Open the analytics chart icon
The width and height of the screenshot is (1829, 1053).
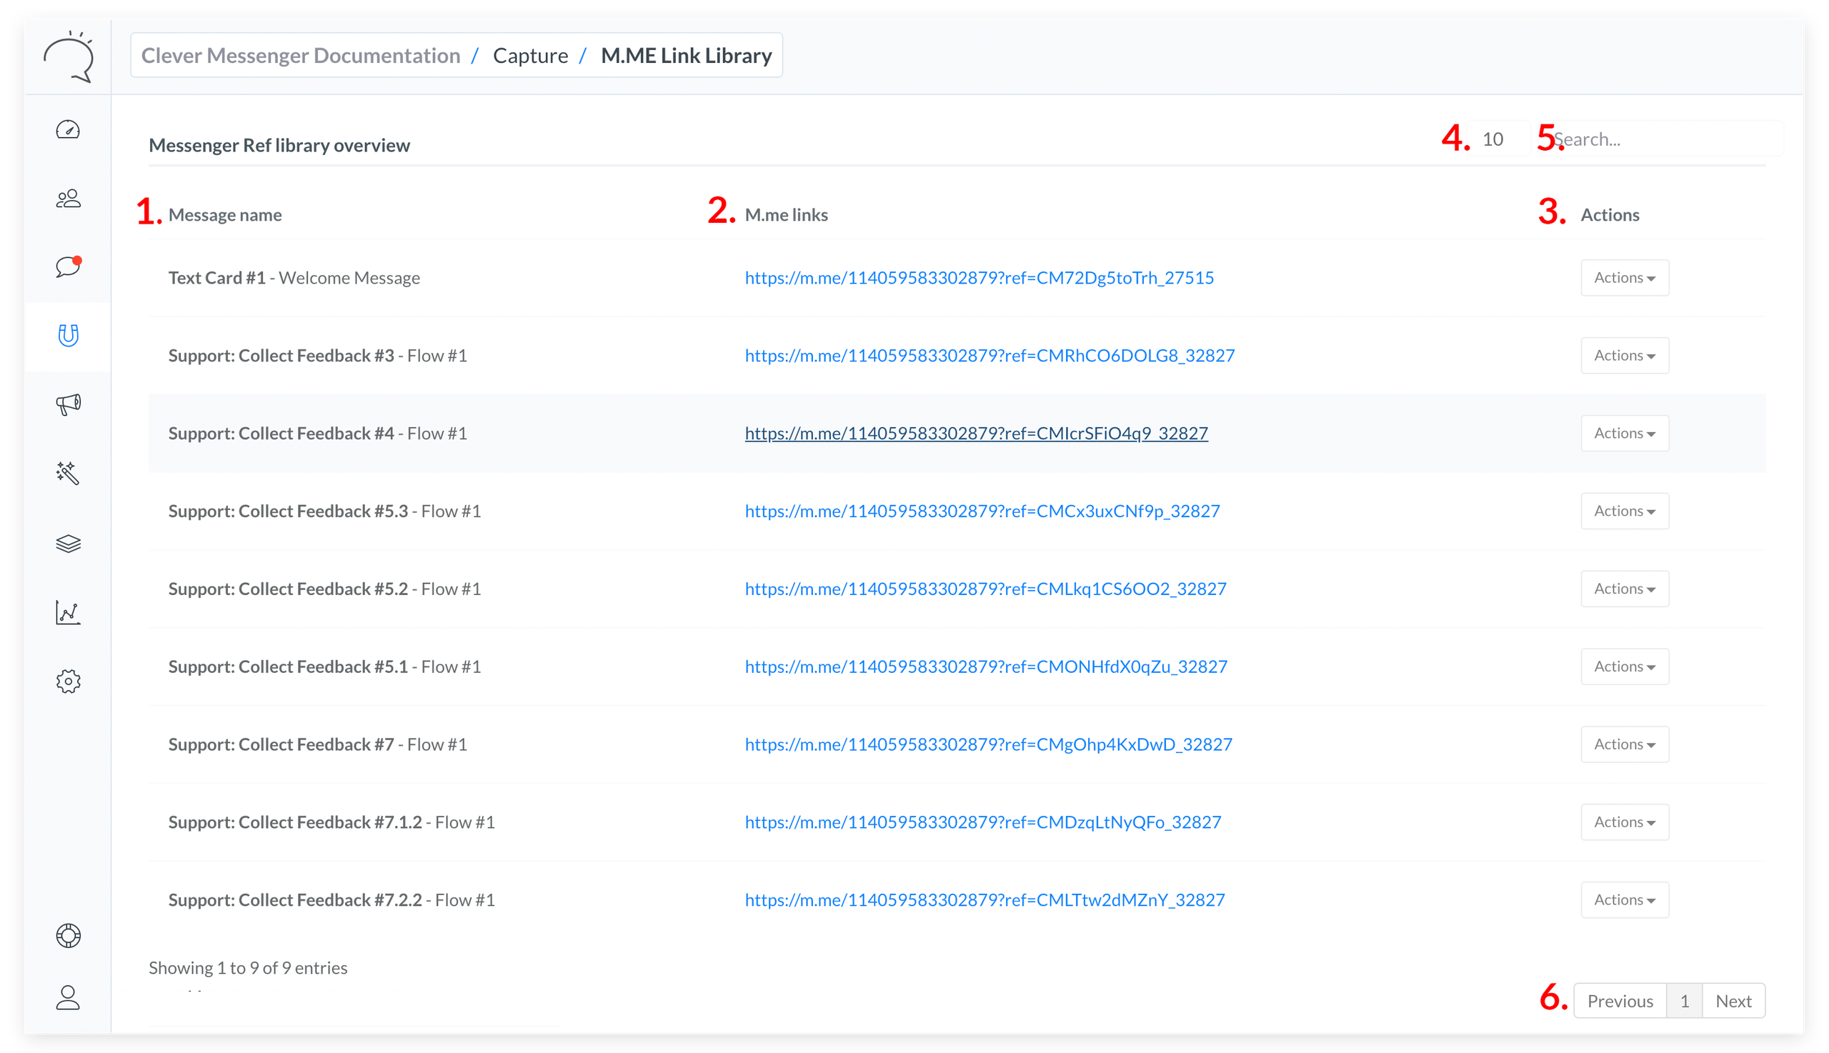point(68,612)
